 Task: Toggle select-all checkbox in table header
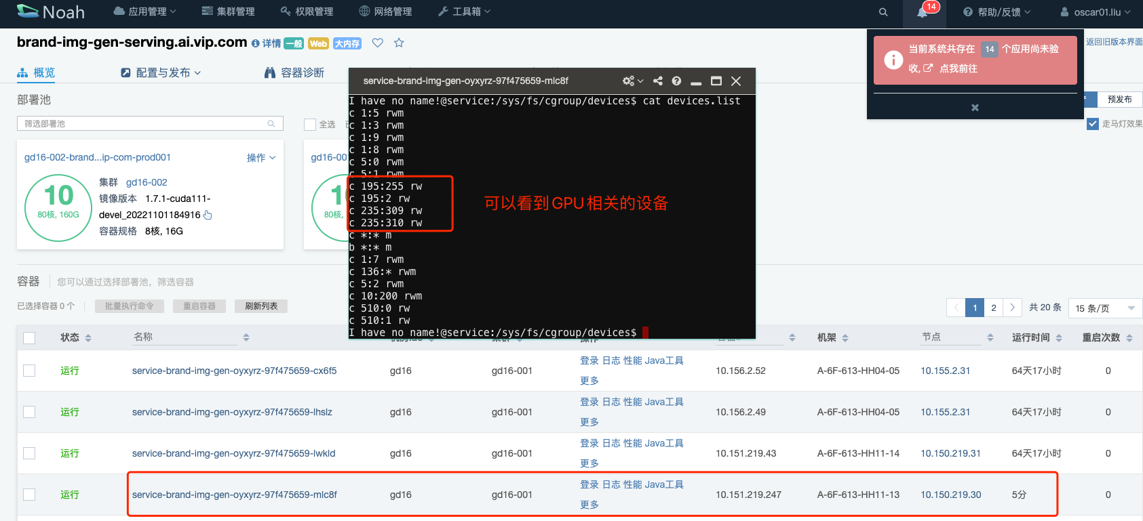click(x=29, y=337)
